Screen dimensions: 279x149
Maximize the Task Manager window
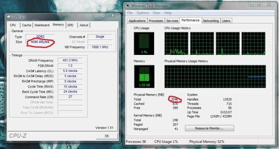tap(259, 5)
